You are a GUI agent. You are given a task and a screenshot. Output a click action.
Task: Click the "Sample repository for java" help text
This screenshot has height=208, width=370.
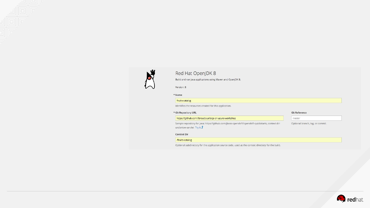(x=228, y=125)
